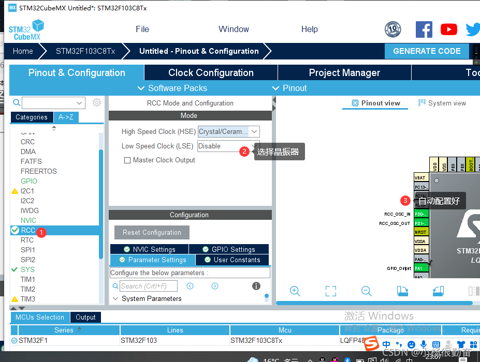
Task: Click Reset Configuration button
Action: [x=152, y=232]
